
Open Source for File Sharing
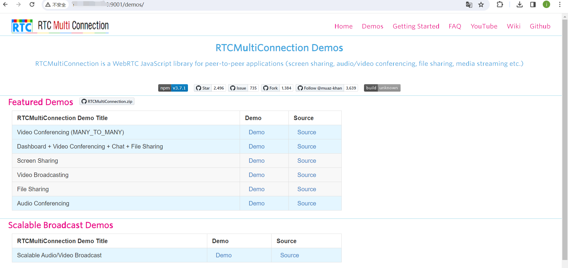pyautogui.click(x=307, y=189)
